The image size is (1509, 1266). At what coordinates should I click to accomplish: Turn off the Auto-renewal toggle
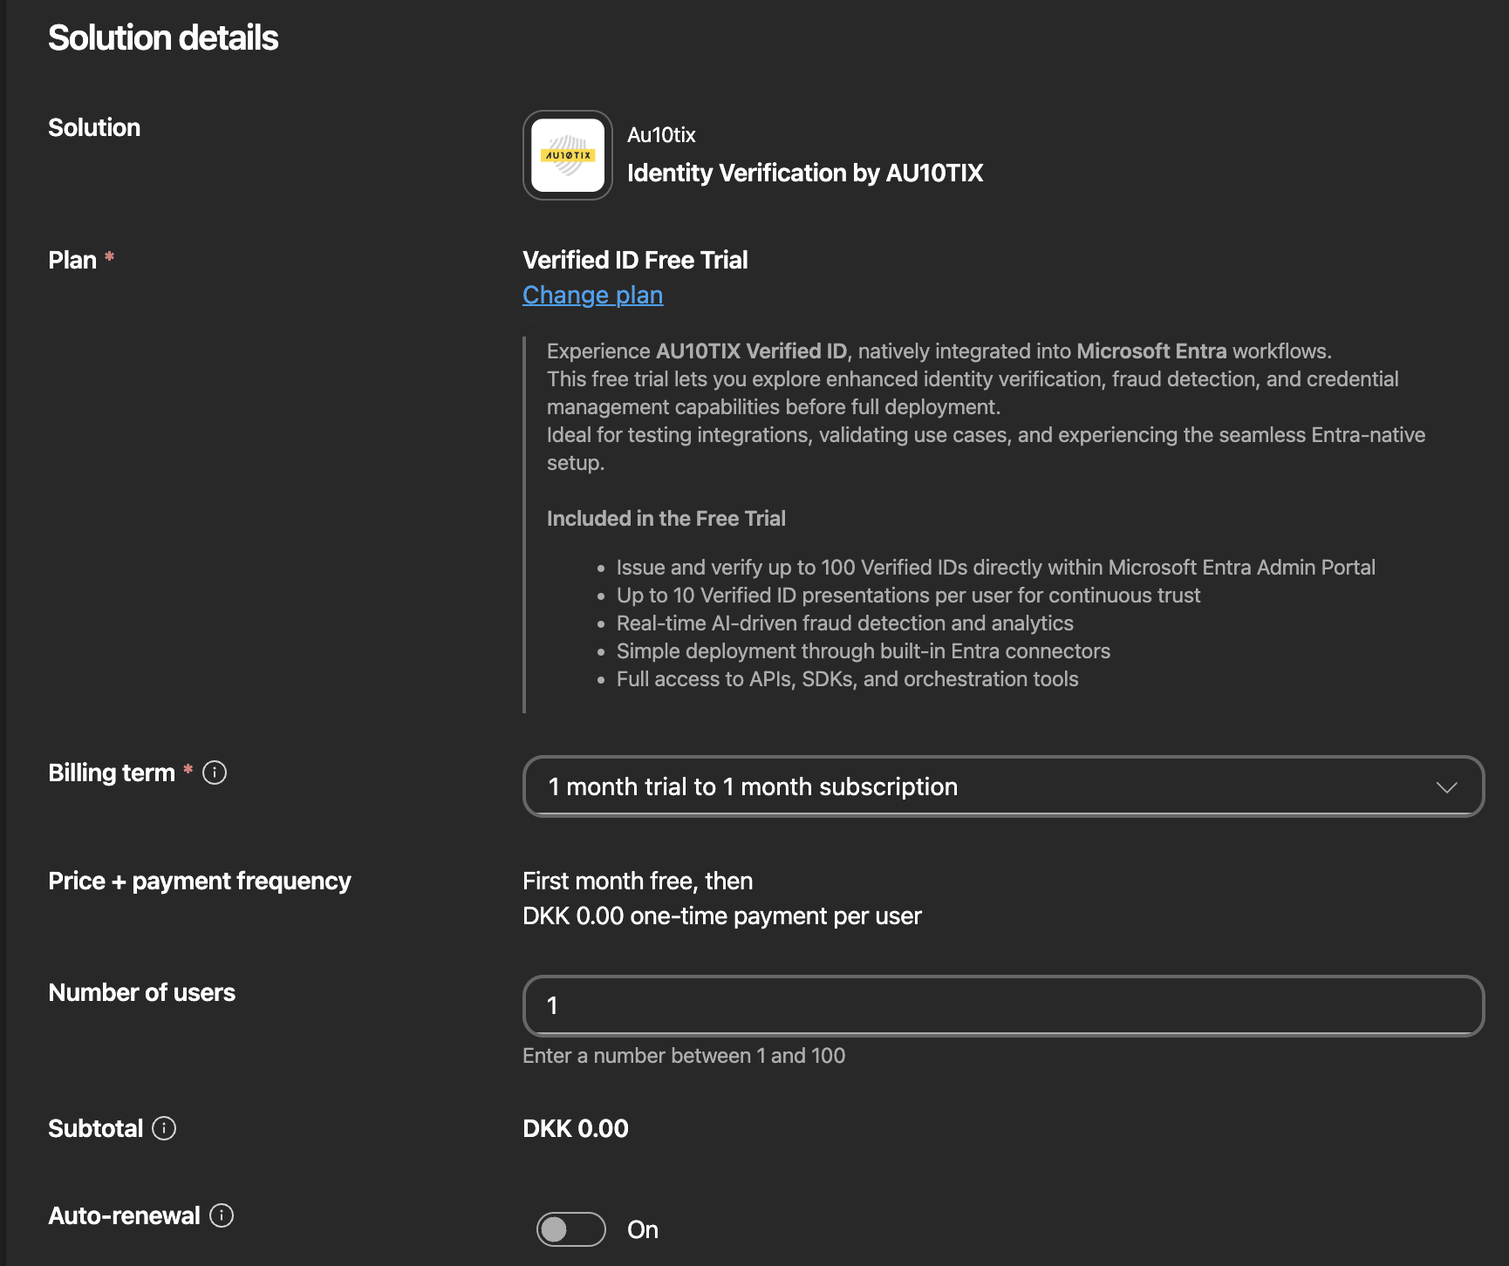tap(570, 1229)
